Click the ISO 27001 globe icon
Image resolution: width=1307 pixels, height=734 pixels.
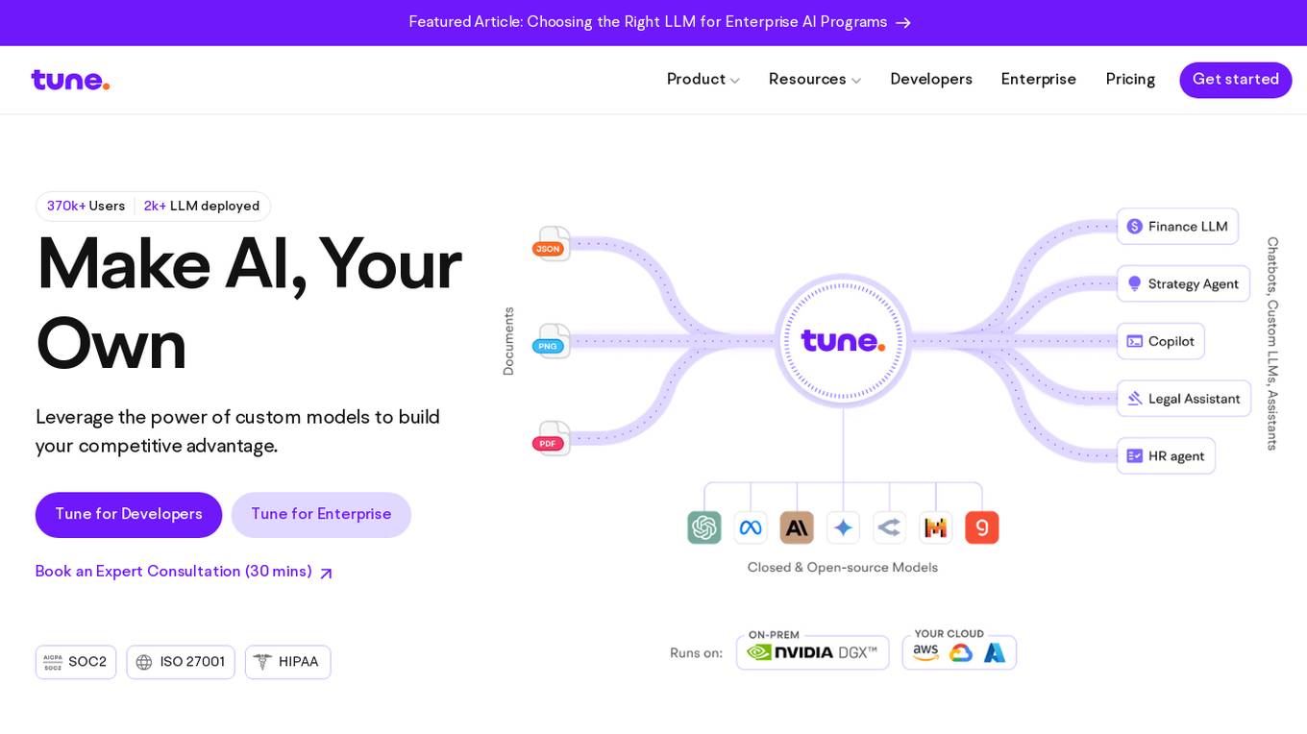(x=144, y=662)
